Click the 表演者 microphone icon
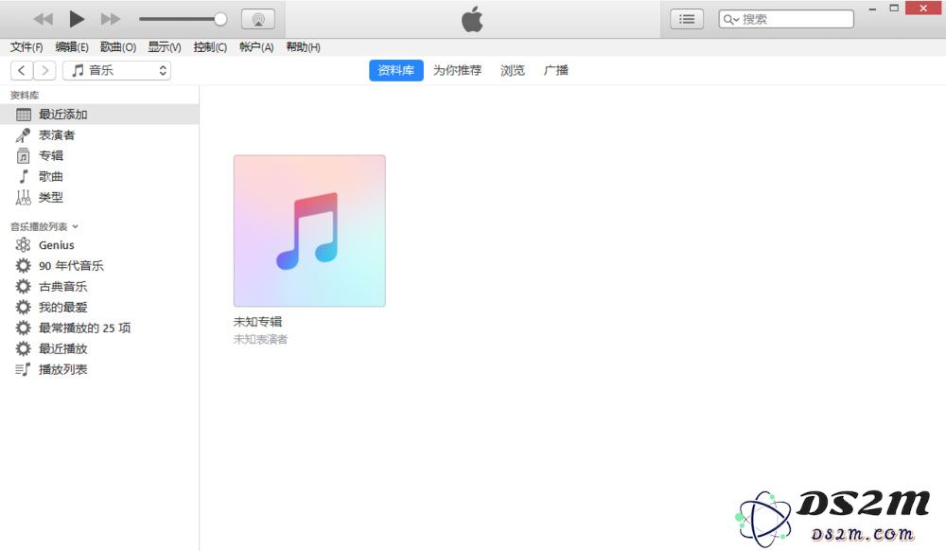Image resolution: width=946 pixels, height=551 pixels. point(23,135)
